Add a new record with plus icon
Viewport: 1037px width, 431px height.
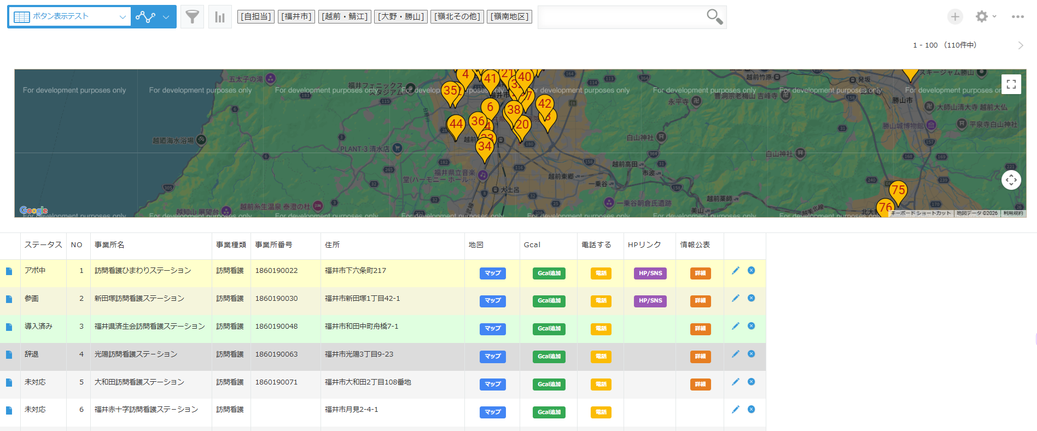pyautogui.click(x=955, y=17)
